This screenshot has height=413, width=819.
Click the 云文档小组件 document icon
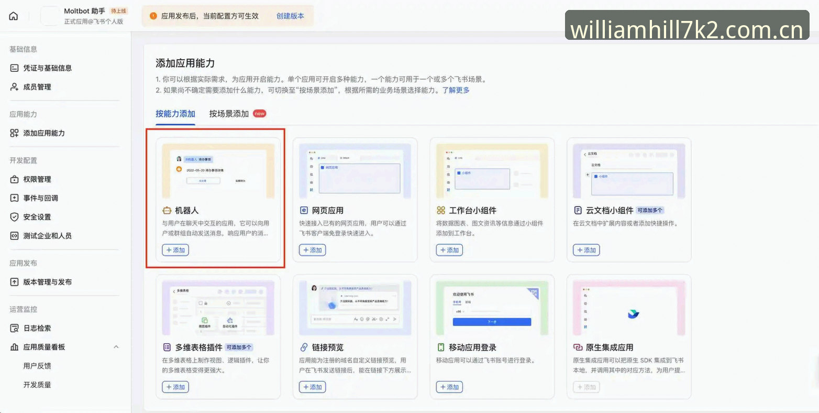coord(578,211)
